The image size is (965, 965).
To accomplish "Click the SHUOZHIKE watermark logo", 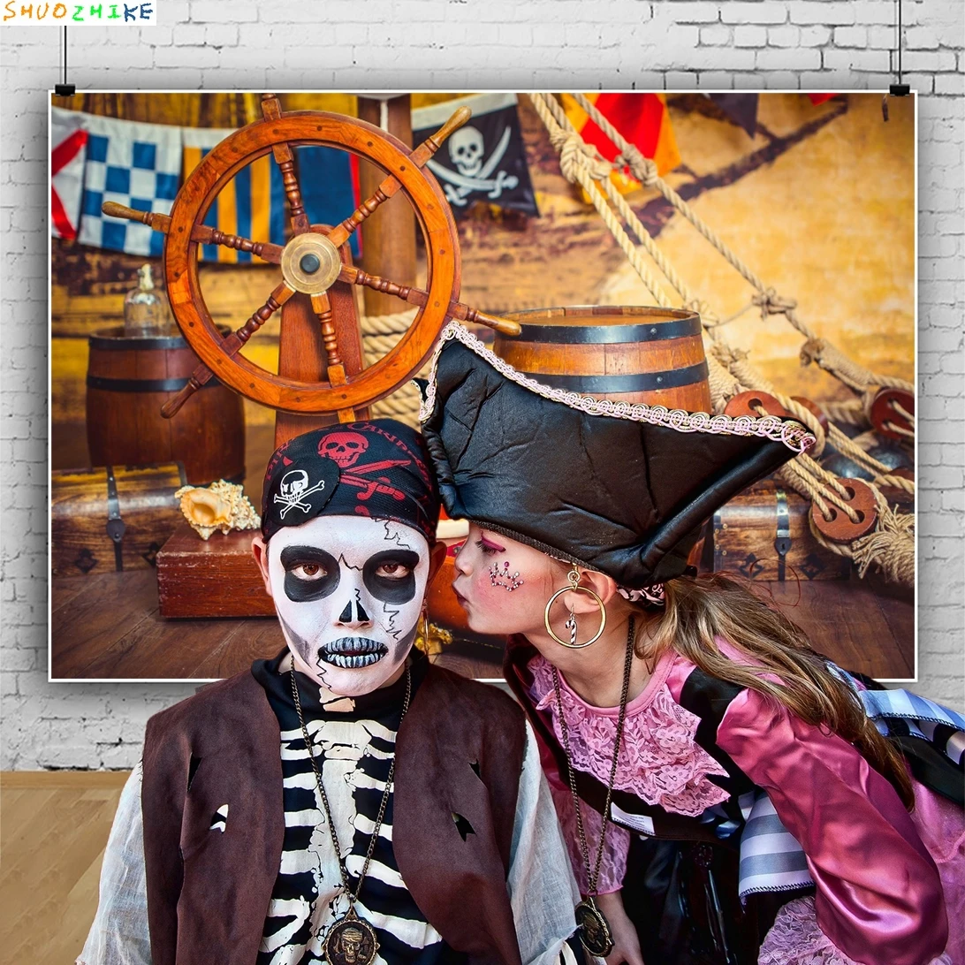I will click(x=78, y=12).
